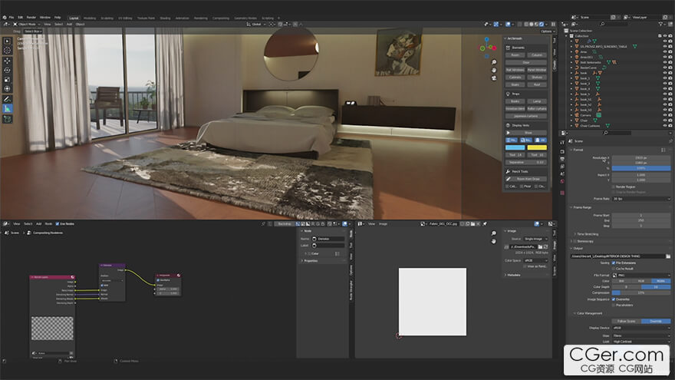Click the Room button in Archimesh
The height and width of the screenshot is (380, 675).
pyautogui.click(x=515, y=55)
